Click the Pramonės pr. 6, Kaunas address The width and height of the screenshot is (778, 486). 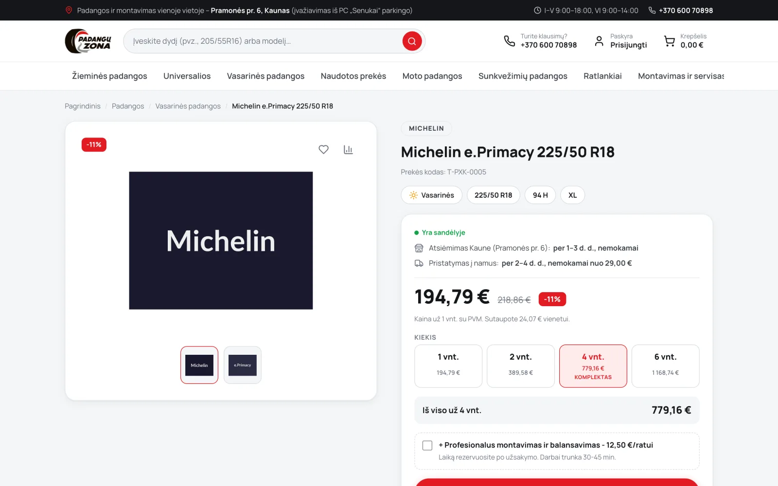click(x=250, y=10)
